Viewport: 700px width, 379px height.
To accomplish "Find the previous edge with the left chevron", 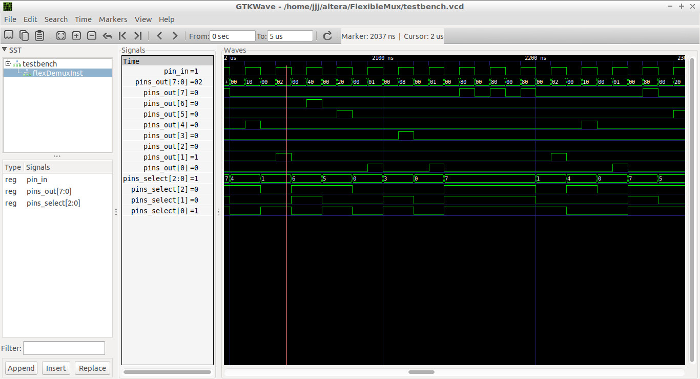I will tap(159, 36).
